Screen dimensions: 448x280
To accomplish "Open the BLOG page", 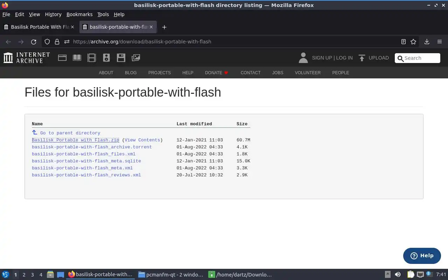I will (x=131, y=73).
